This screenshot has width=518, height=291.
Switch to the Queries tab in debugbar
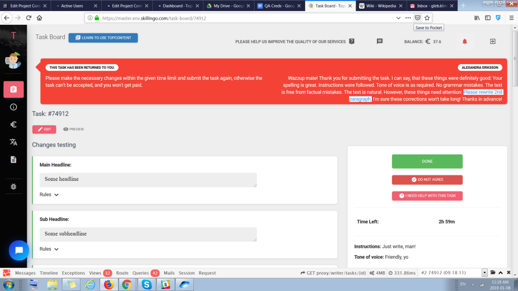click(x=141, y=273)
